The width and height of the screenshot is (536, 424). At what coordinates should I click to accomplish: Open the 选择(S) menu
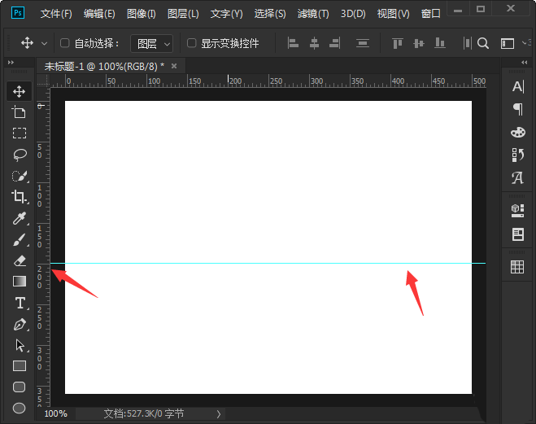(270, 14)
